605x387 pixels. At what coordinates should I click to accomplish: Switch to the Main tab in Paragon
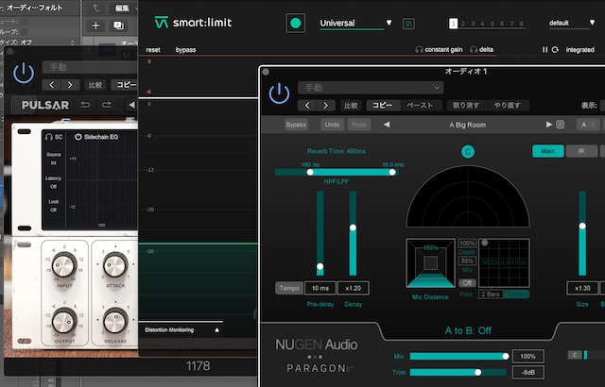pos(546,151)
